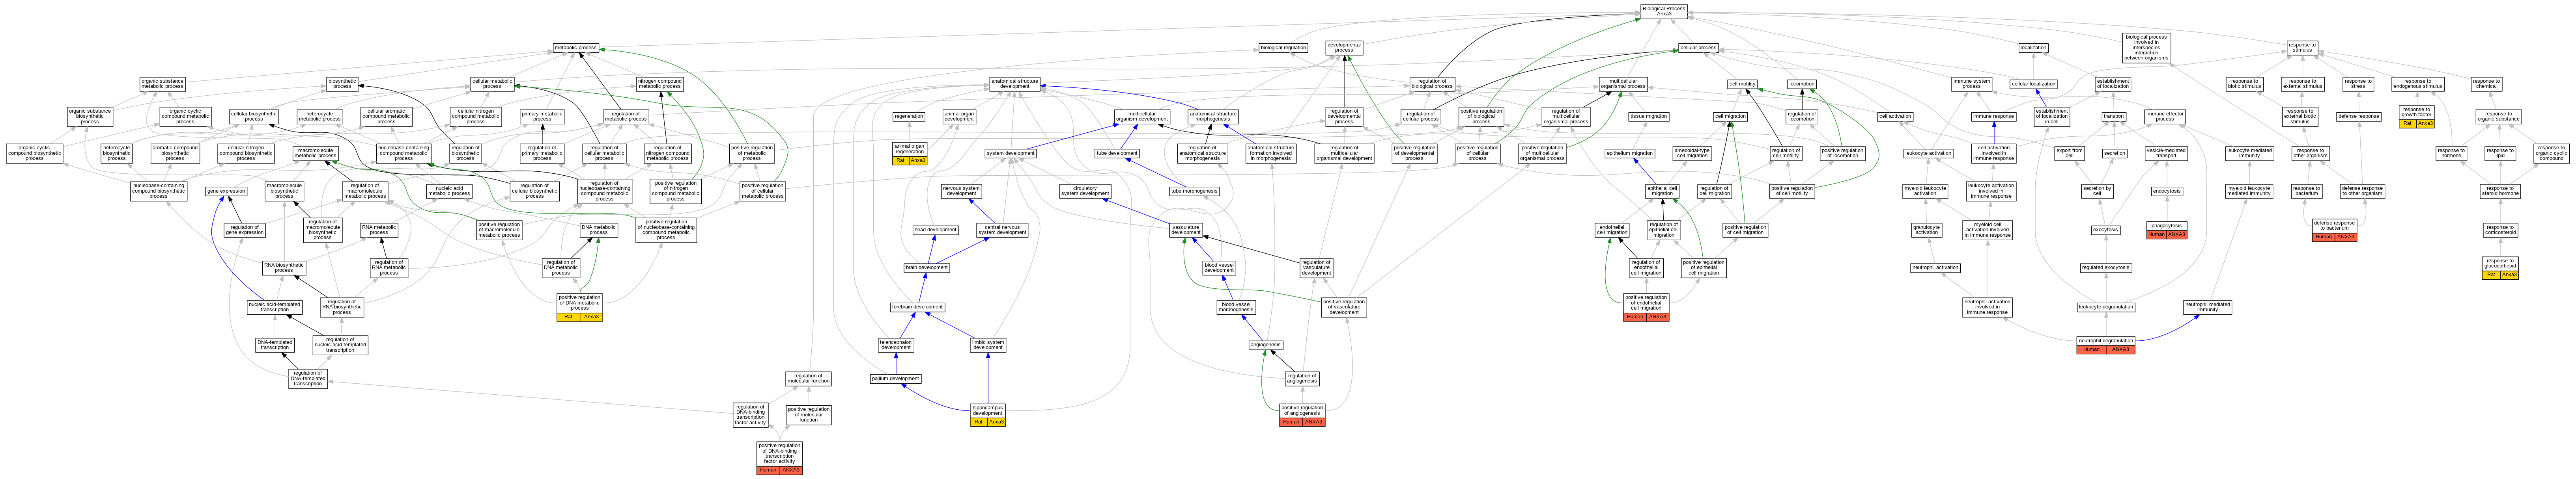Click the "vesicle-mediated transport" node
This screenshot has height=479, width=2576.
point(2166,153)
